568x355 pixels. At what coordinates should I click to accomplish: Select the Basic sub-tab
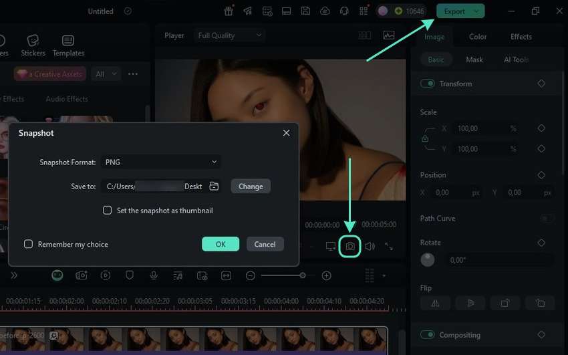click(x=436, y=60)
